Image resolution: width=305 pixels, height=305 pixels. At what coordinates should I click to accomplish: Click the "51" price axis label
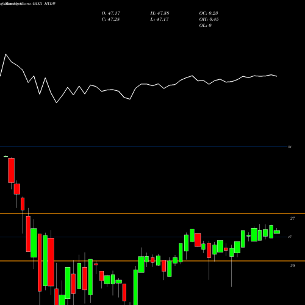click(290, 147)
